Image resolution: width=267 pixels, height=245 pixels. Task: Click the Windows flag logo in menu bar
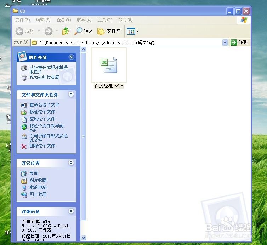(x=244, y=20)
